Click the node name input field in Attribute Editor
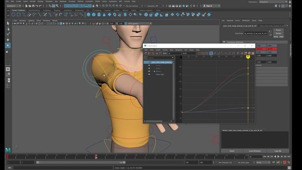Viewport: 302px width, 170px height. (x=255, y=34)
